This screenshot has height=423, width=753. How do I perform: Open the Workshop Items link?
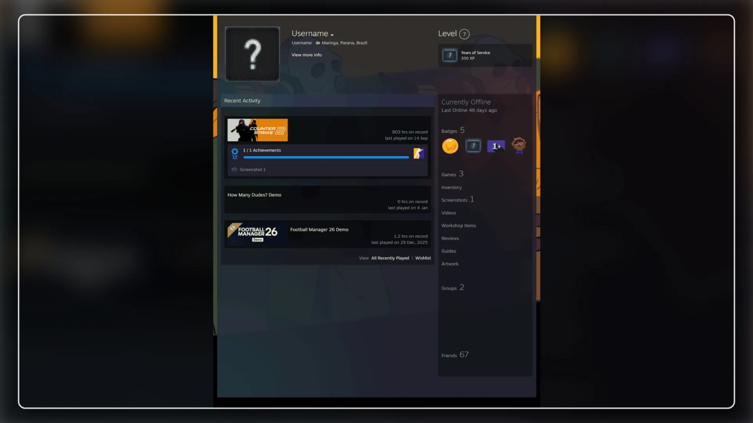pyautogui.click(x=458, y=226)
